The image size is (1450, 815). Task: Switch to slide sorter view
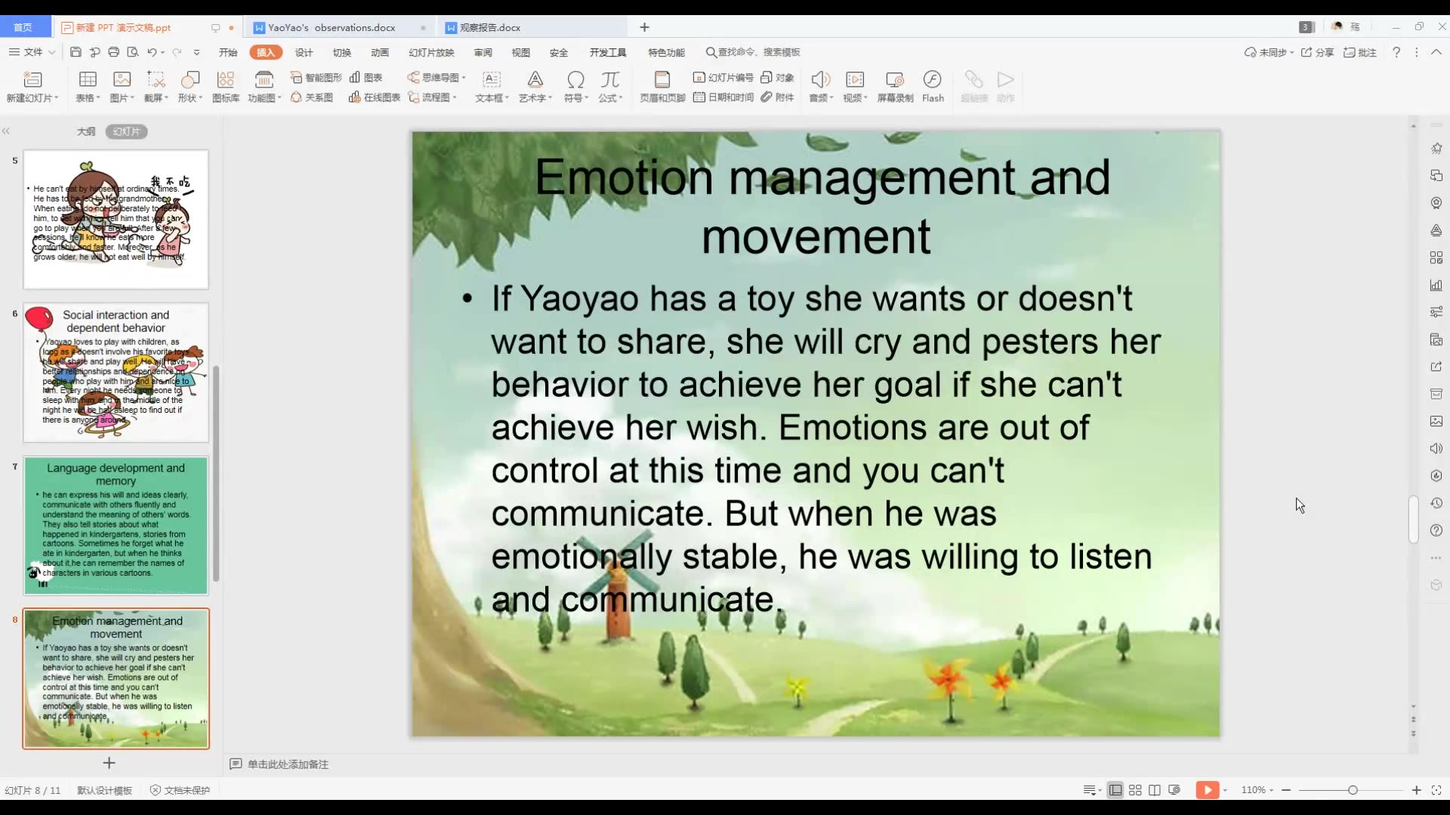[1135, 790]
